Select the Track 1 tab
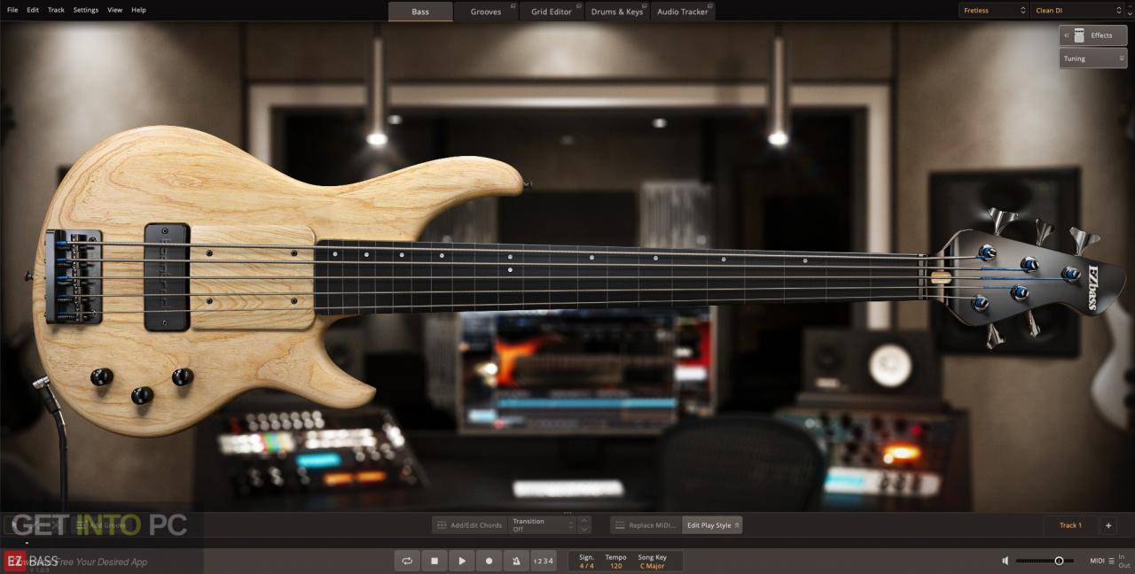1135x574 pixels. tap(1070, 525)
